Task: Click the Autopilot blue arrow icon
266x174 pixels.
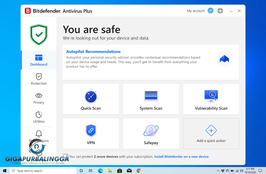Action: click(224, 59)
